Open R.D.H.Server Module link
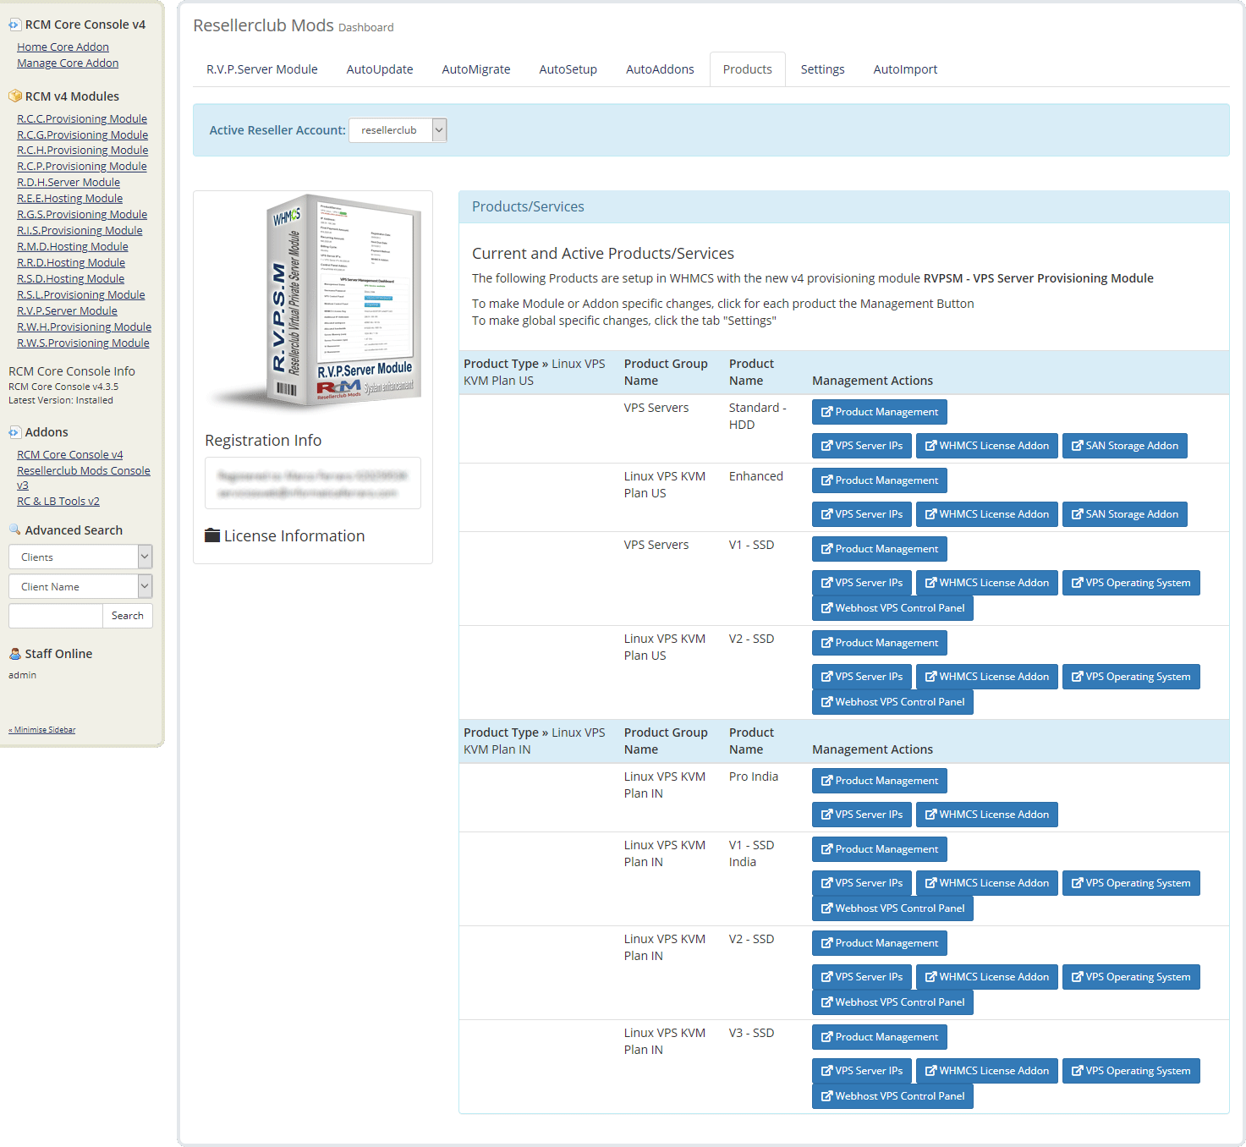This screenshot has width=1246, height=1147. (x=69, y=183)
